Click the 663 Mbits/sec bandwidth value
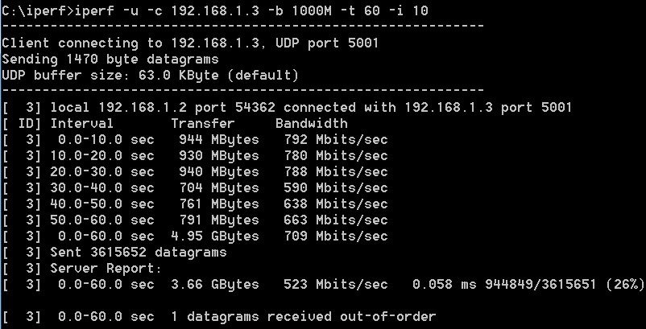The height and width of the screenshot is (329, 646). [336, 220]
